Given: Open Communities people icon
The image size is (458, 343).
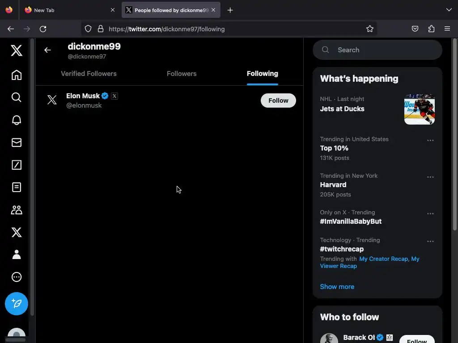Looking at the screenshot, I should tap(17, 210).
